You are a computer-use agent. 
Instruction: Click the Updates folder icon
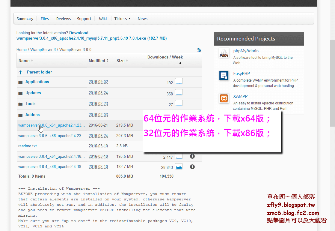click(x=20, y=93)
